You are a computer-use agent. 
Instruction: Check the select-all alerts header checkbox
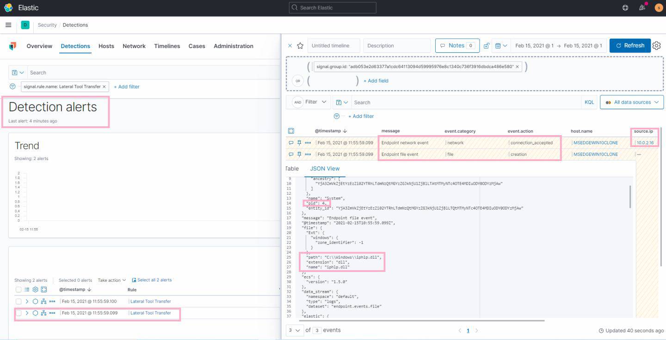18,289
